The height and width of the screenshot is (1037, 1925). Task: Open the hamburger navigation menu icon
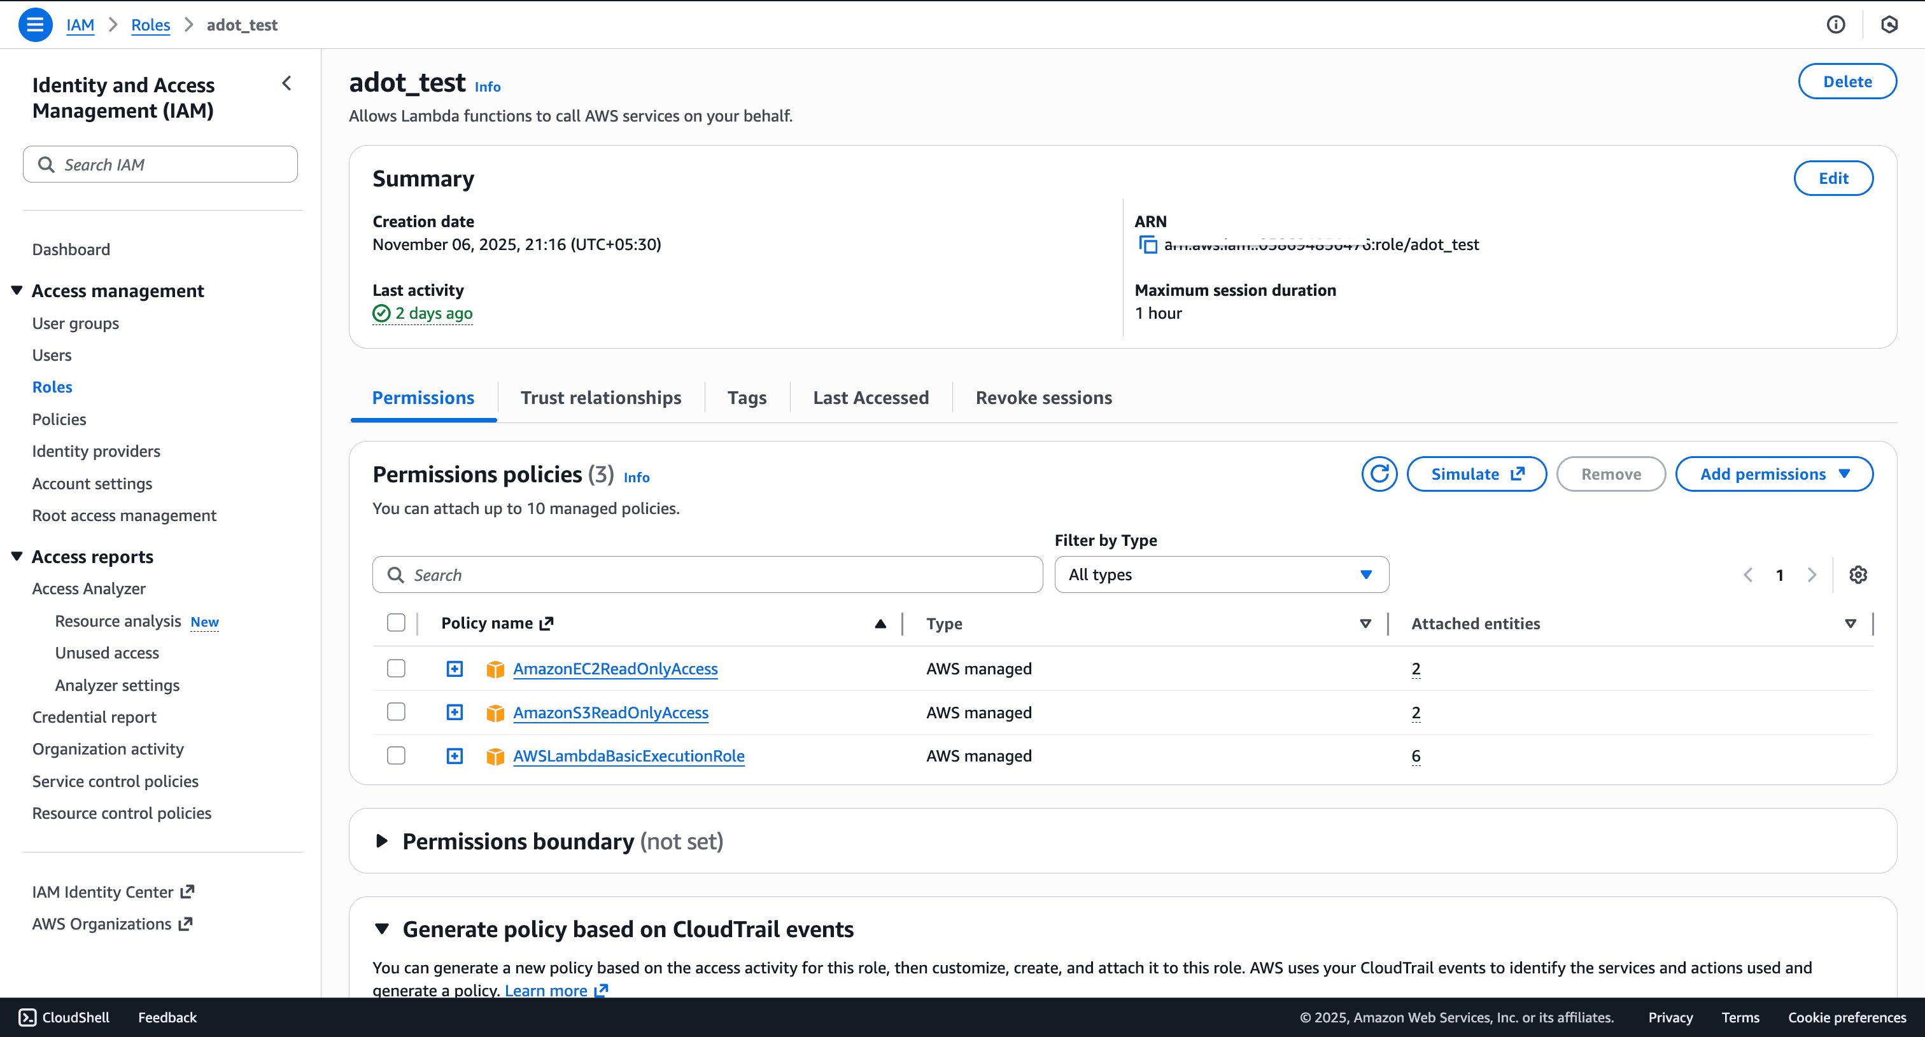(34, 25)
